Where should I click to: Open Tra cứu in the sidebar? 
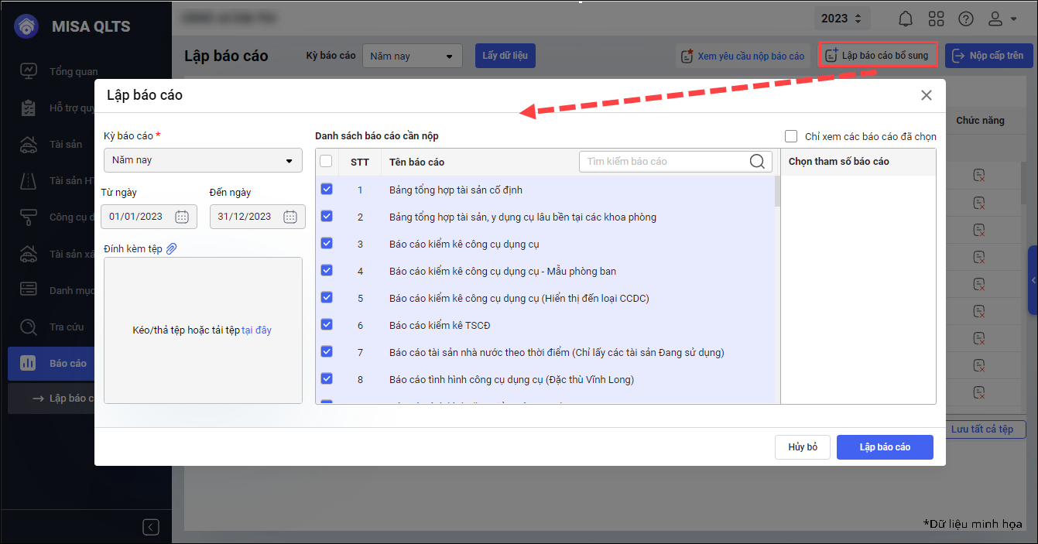(67, 327)
